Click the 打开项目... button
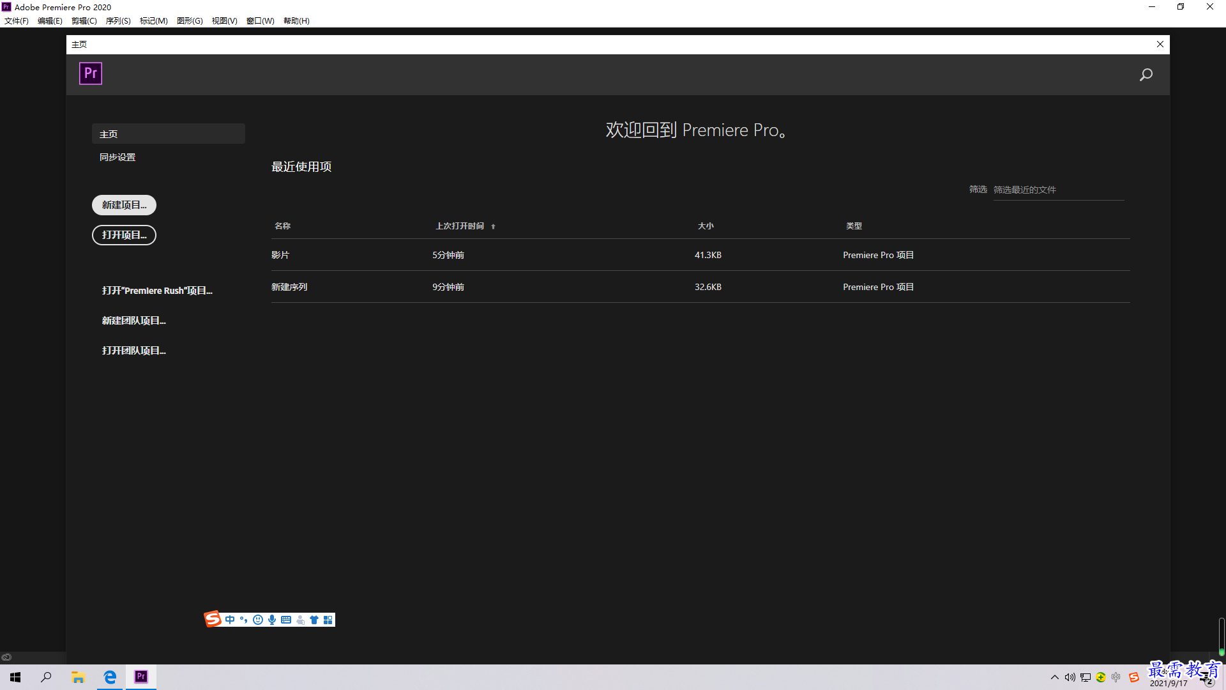This screenshot has height=690, width=1226. 125,235
